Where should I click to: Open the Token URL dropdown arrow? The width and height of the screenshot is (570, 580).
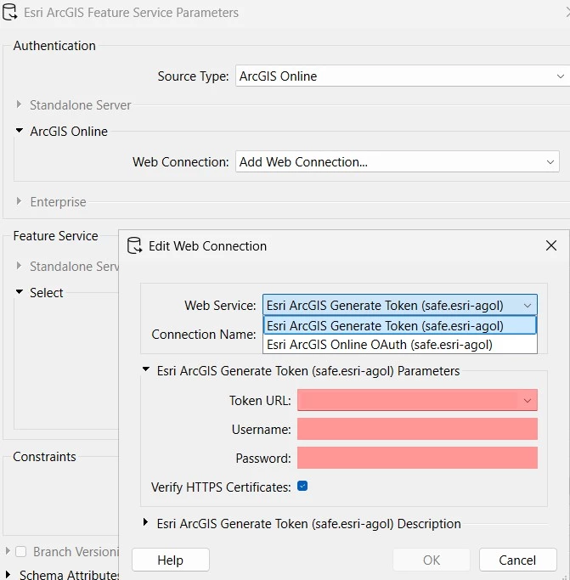527,400
